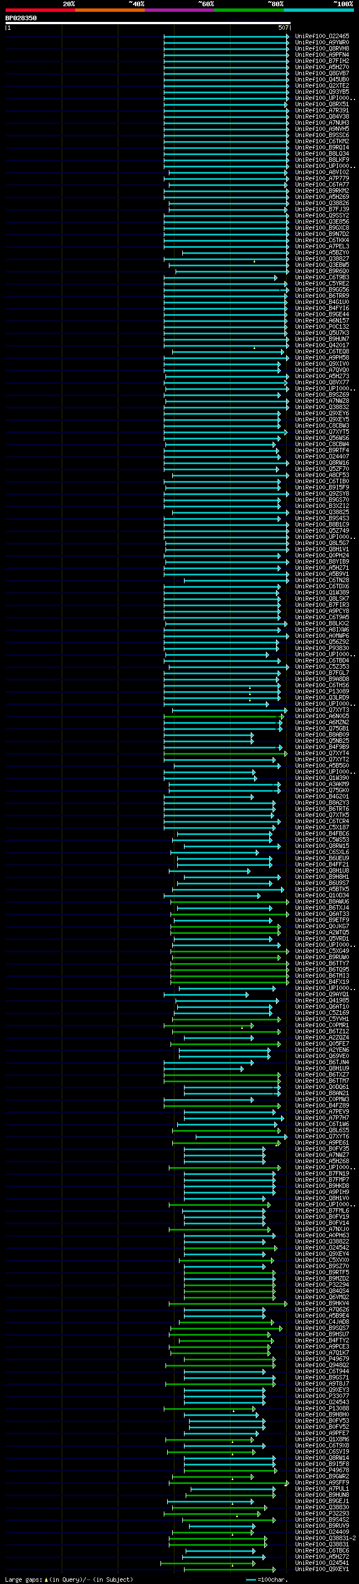Open hit UniRef100_Q8RX51
The height and width of the screenshot is (1584, 359).
322,105
